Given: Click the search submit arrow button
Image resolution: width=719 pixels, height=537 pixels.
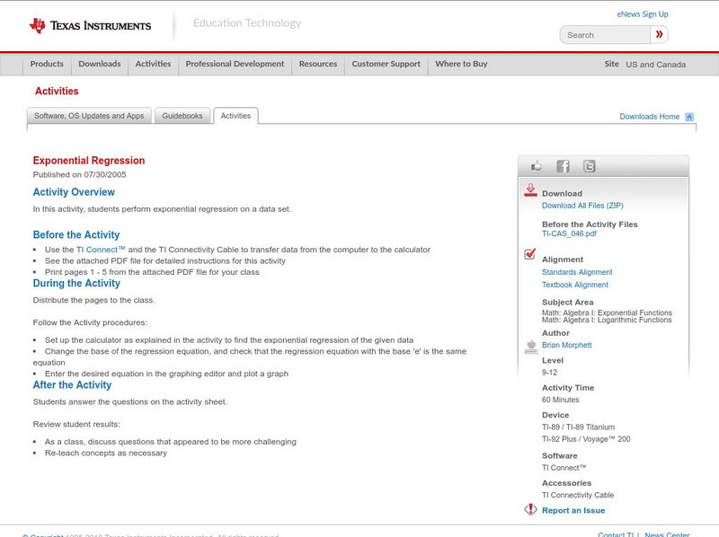Looking at the screenshot, I should tap(659, 34).
